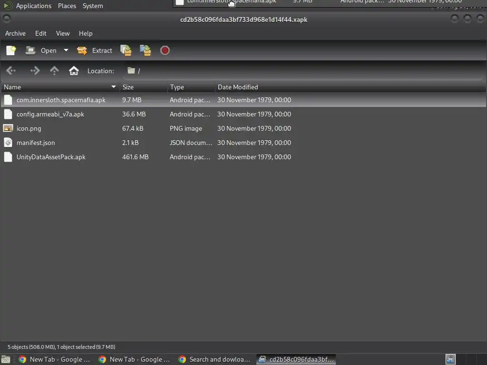
Task: Switch to Search and download Chrome taskbar window
Action: point(214,359)
